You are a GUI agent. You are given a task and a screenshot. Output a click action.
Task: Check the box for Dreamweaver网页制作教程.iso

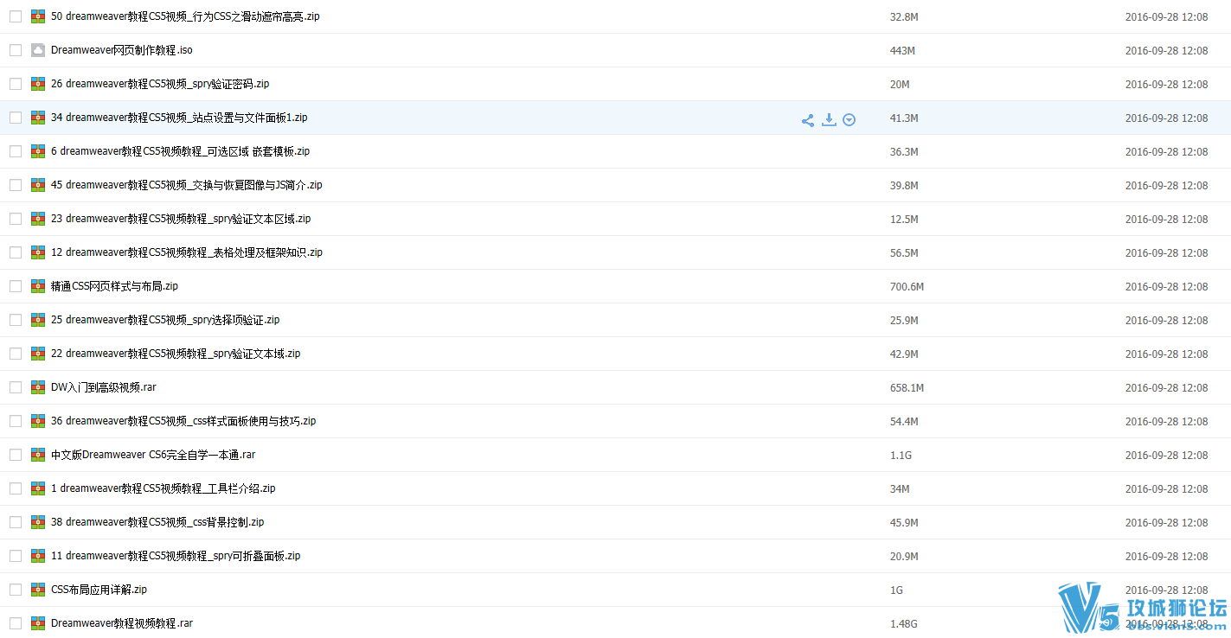coord(16,50)
